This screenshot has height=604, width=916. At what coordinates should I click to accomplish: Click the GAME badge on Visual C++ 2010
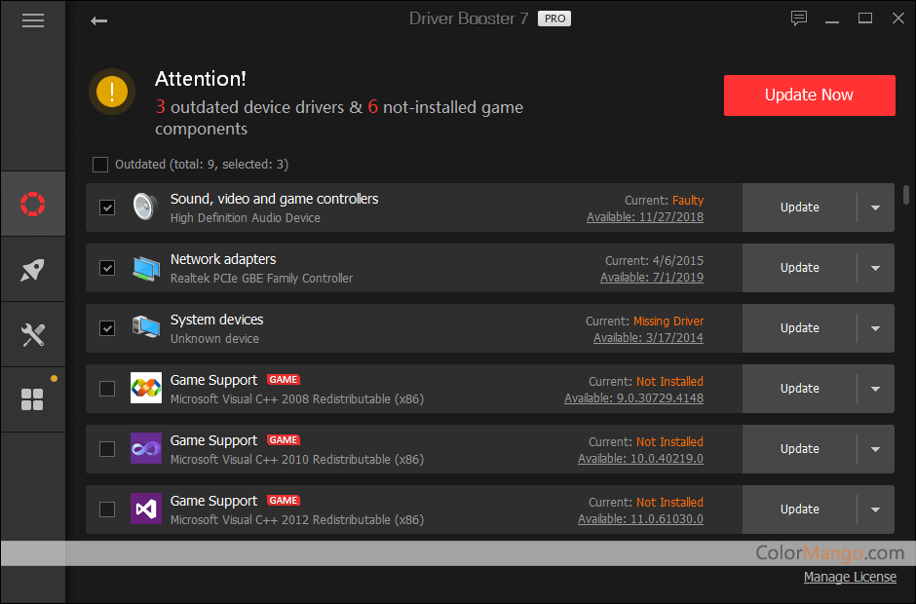[284, 440]
